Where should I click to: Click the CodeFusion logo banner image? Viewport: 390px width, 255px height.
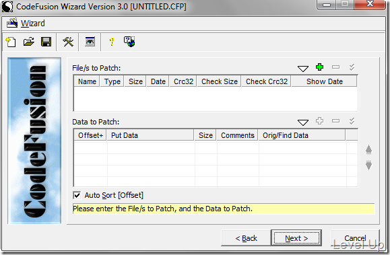pyautogui.click(x=34, y=141)
